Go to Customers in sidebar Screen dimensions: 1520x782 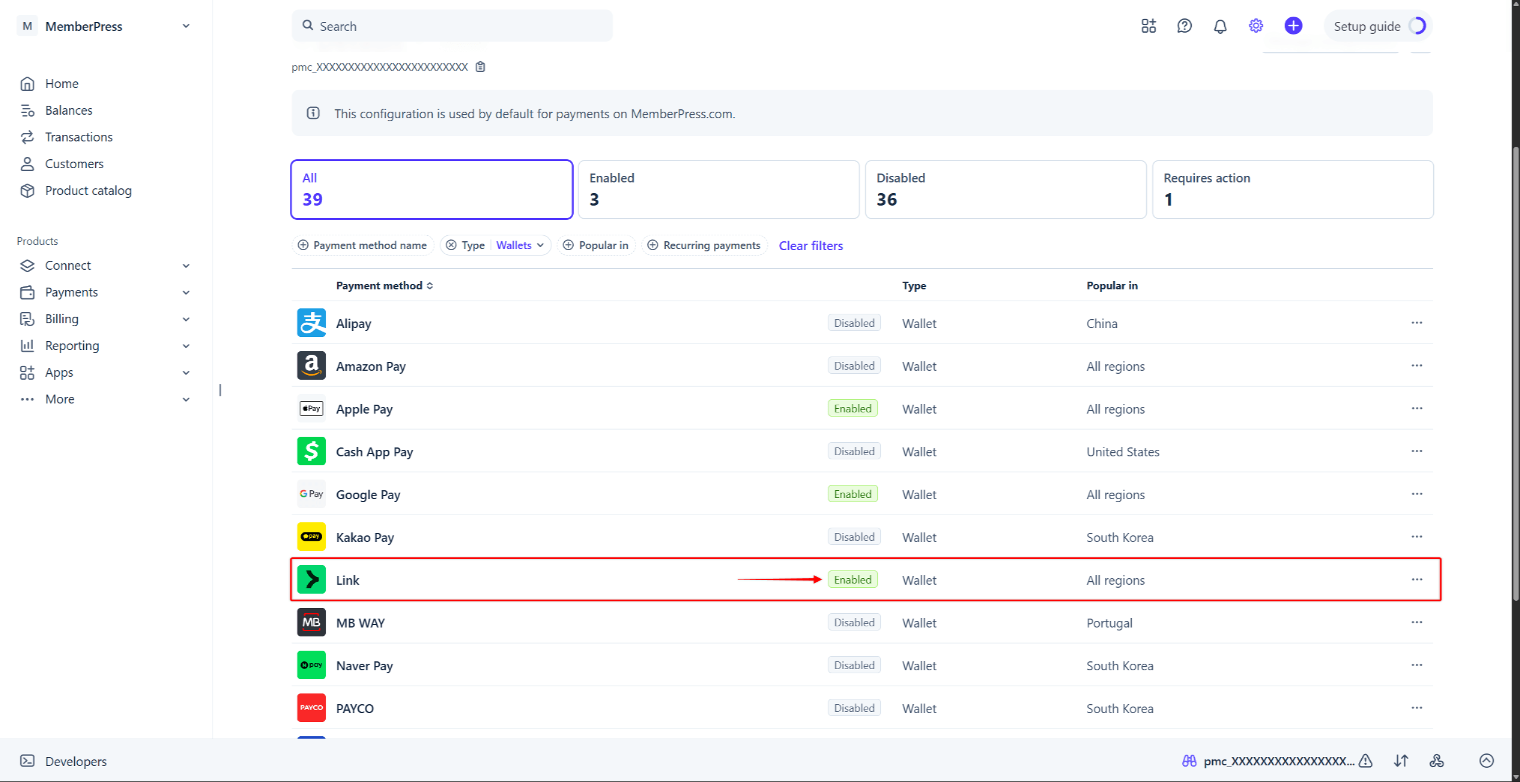(x=74, y=164)
